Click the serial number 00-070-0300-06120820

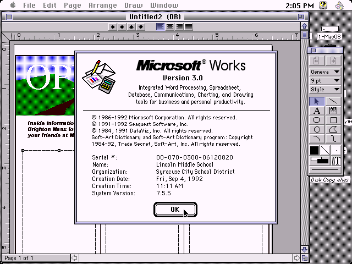pos(195,157)
